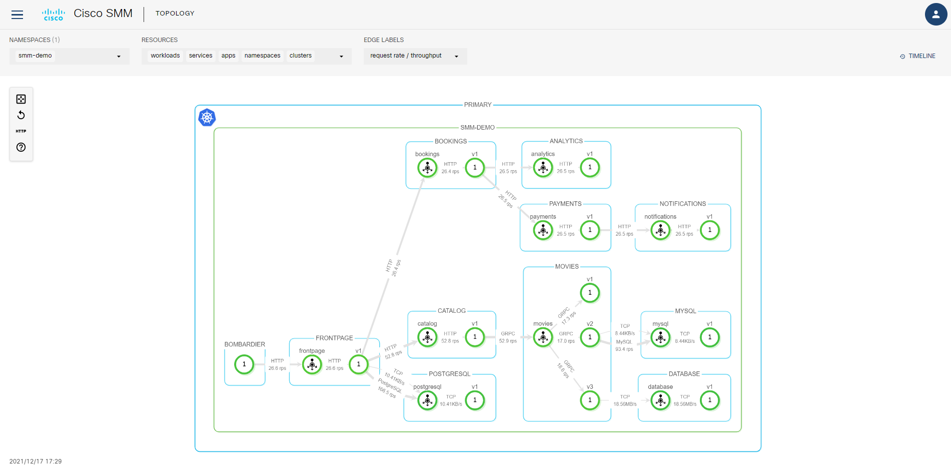Click the clusters resource chip
The height and width of the screenshot is (469, 951).
(x=300, y=56)
